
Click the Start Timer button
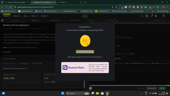click(111, 20)
